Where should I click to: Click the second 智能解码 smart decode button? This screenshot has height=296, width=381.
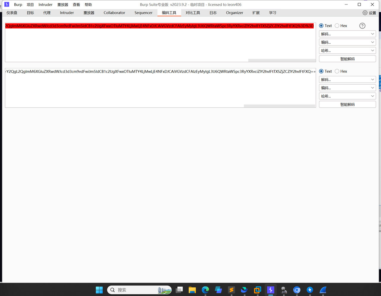coord(347,105)
